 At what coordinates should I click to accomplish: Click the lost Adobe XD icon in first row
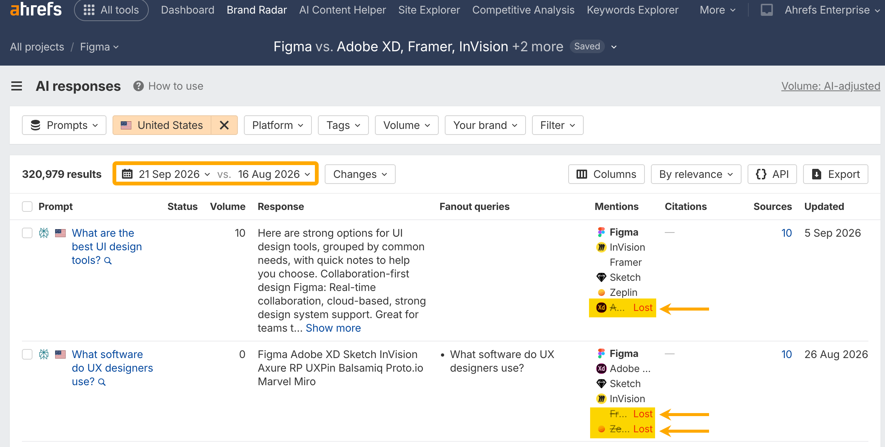601,308
